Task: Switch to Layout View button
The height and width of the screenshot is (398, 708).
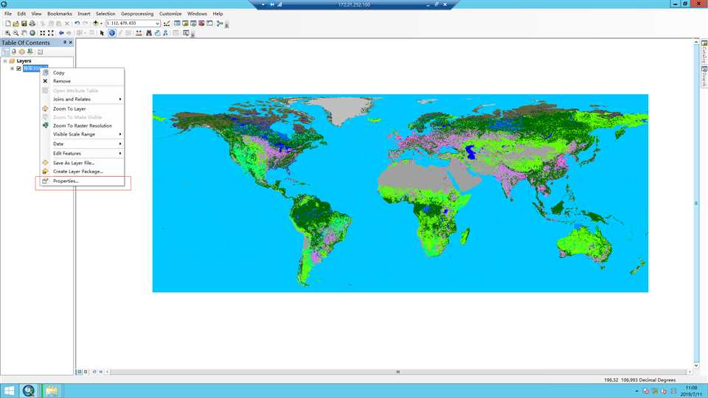Action: pyautogui.click(x=86, y=371)
